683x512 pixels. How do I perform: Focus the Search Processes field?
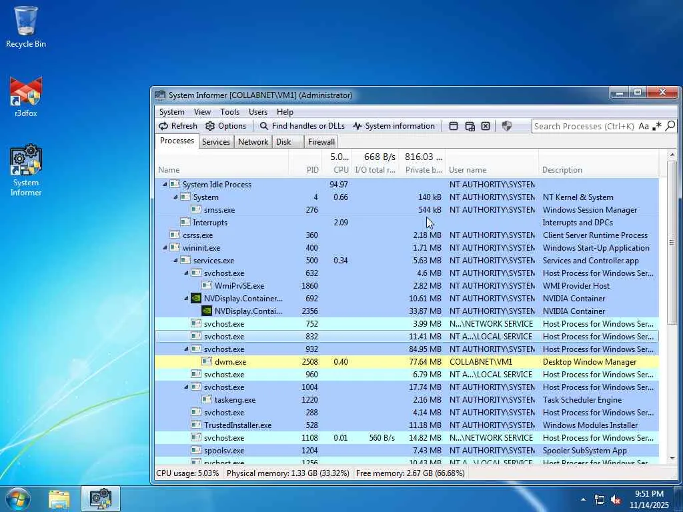pos(584,126)
